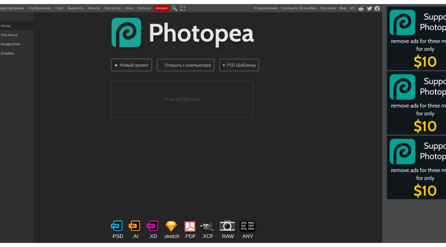The height and width of the screenshot is (247, 446).
Task: Open the Blog link
Action: point(343,8)
